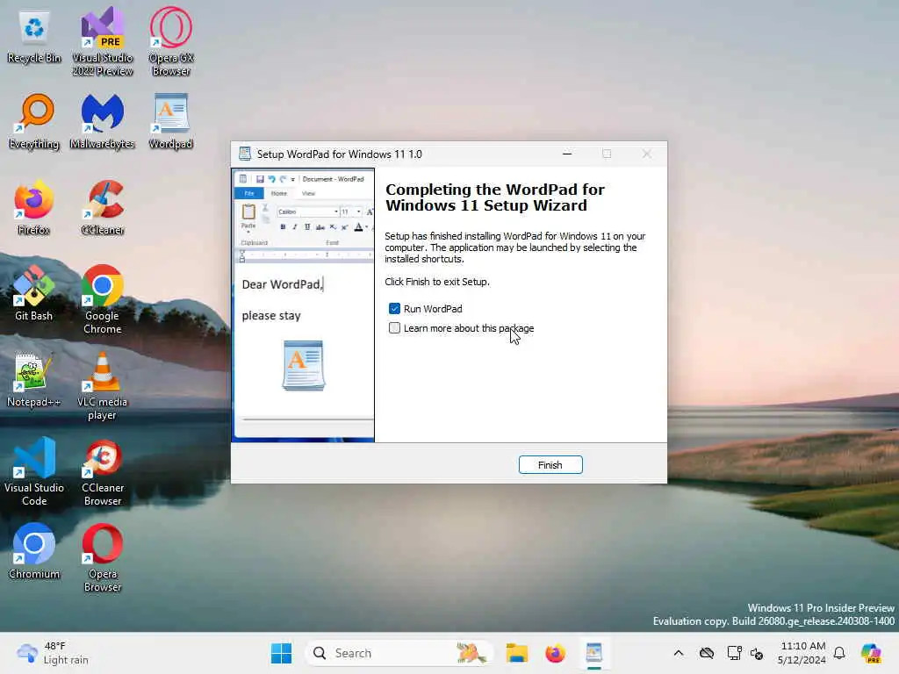This screenshot has height=674, width=899.
Task: Click the setup wizard title bar icon
Action: [x=245, y=154]
